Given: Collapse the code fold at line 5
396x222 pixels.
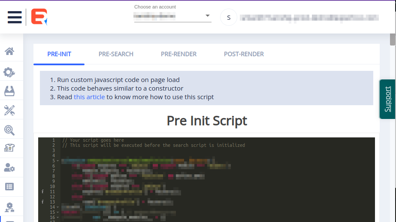Looking at the screenshot, I should click(x=57, y=161).
